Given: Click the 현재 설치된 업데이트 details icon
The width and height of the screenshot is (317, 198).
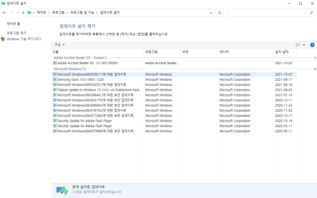Looking at the screenshot, I should [x=62, y=191].
